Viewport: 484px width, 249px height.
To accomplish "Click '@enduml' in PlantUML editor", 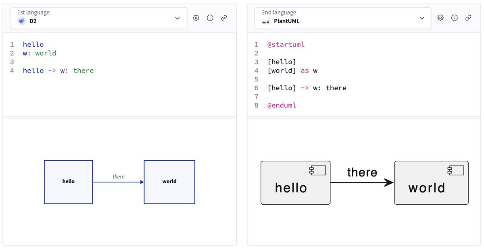I will click(x=282, y=106).
